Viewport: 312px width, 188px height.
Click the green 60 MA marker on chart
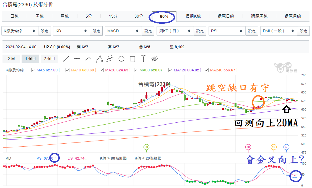click(146, 147)
